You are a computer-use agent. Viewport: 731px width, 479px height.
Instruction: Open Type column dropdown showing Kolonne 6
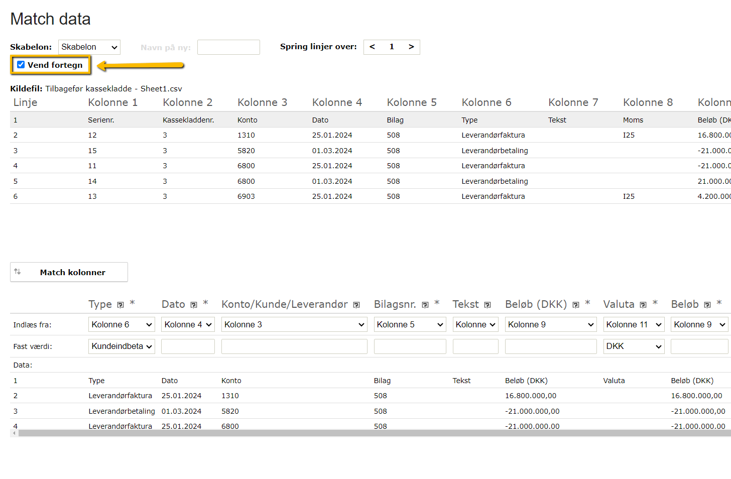[x=121, y=325]
